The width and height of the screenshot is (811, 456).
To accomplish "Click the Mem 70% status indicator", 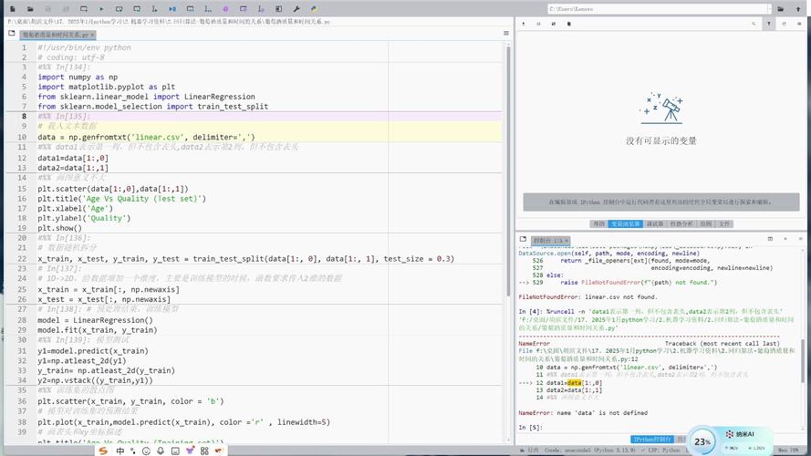I will [x=788, y=451].
